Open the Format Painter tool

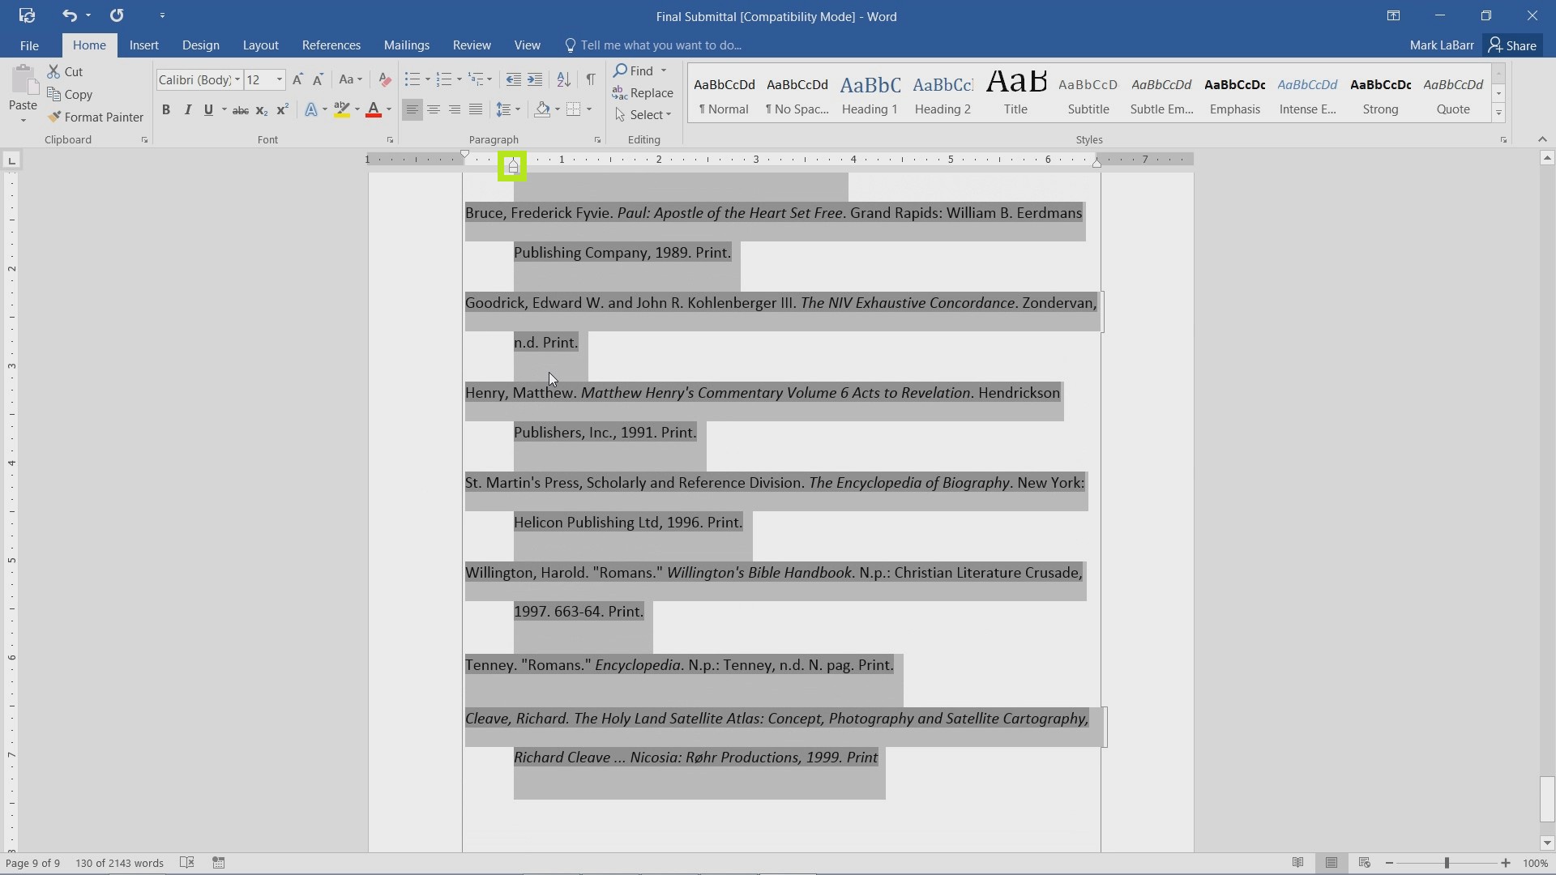pyautogui.click(x=105, y=117)
